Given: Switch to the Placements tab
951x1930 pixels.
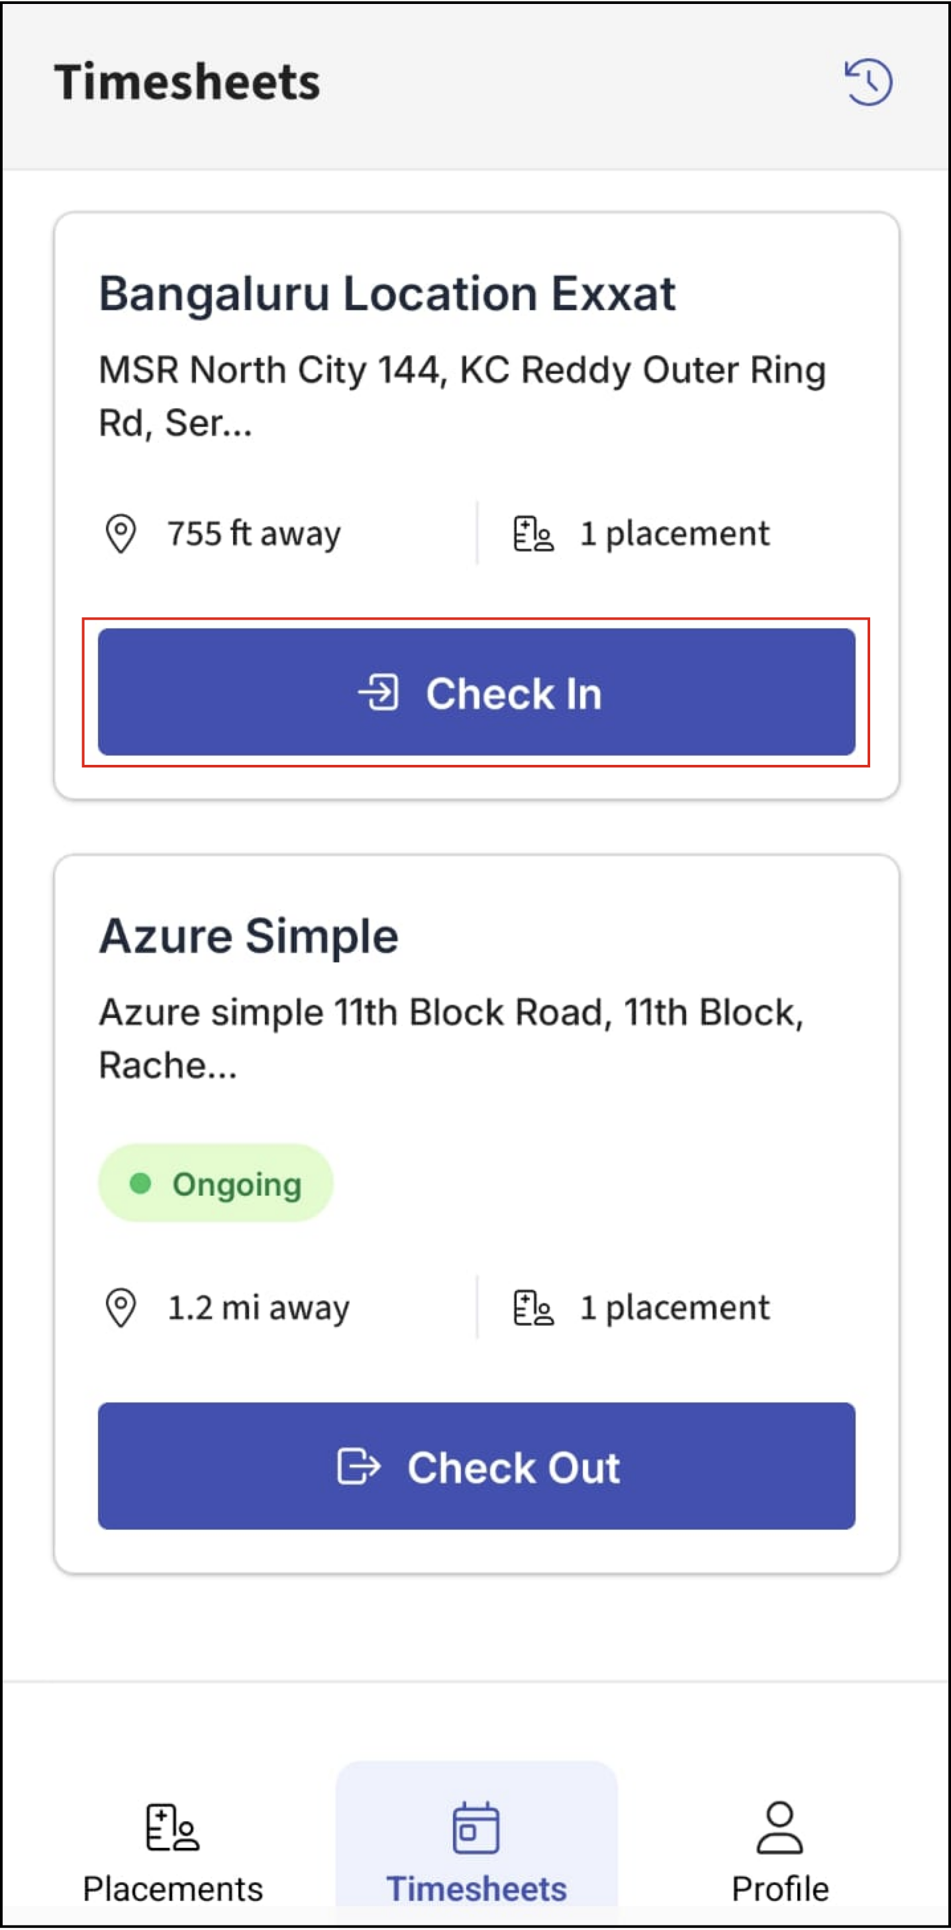Looking at the screenshot, I should coord(173,1852).
